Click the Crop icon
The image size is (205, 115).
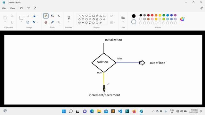(x=28, y=16)
